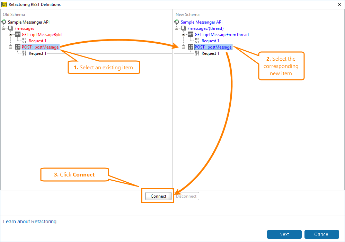Image resolution: width=345 pixels, height=242 pixels.
Task: Collapse the postMessage node in New Schema
Action: tap(184, 47)
